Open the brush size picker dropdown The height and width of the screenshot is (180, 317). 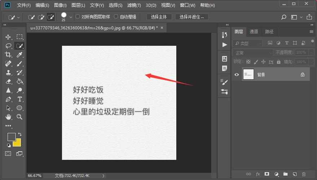[x=71, y=17]
